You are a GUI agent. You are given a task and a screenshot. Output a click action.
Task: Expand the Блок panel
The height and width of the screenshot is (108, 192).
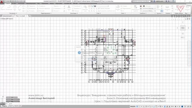click(123, 13)
